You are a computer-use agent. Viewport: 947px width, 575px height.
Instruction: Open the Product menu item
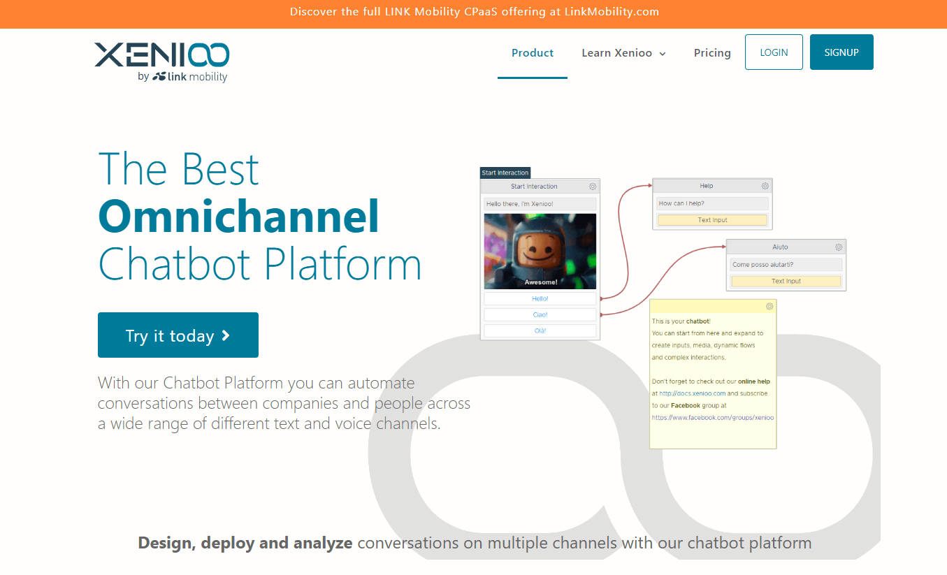[533, 53]
